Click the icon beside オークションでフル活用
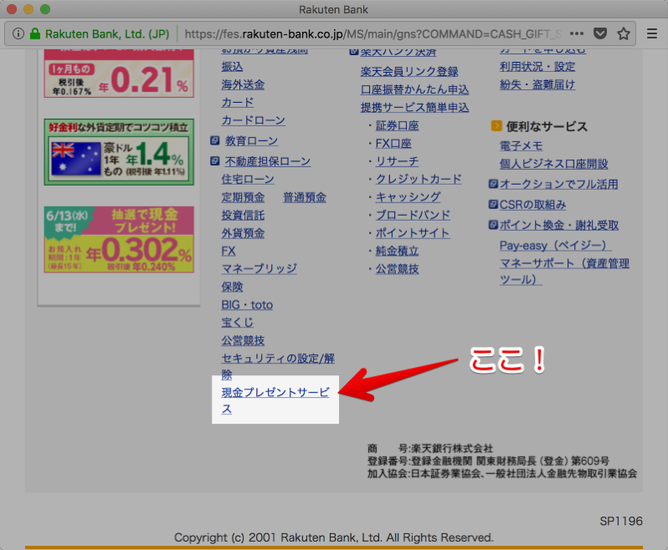The image size is (668, 550). [x=493, y=184]
